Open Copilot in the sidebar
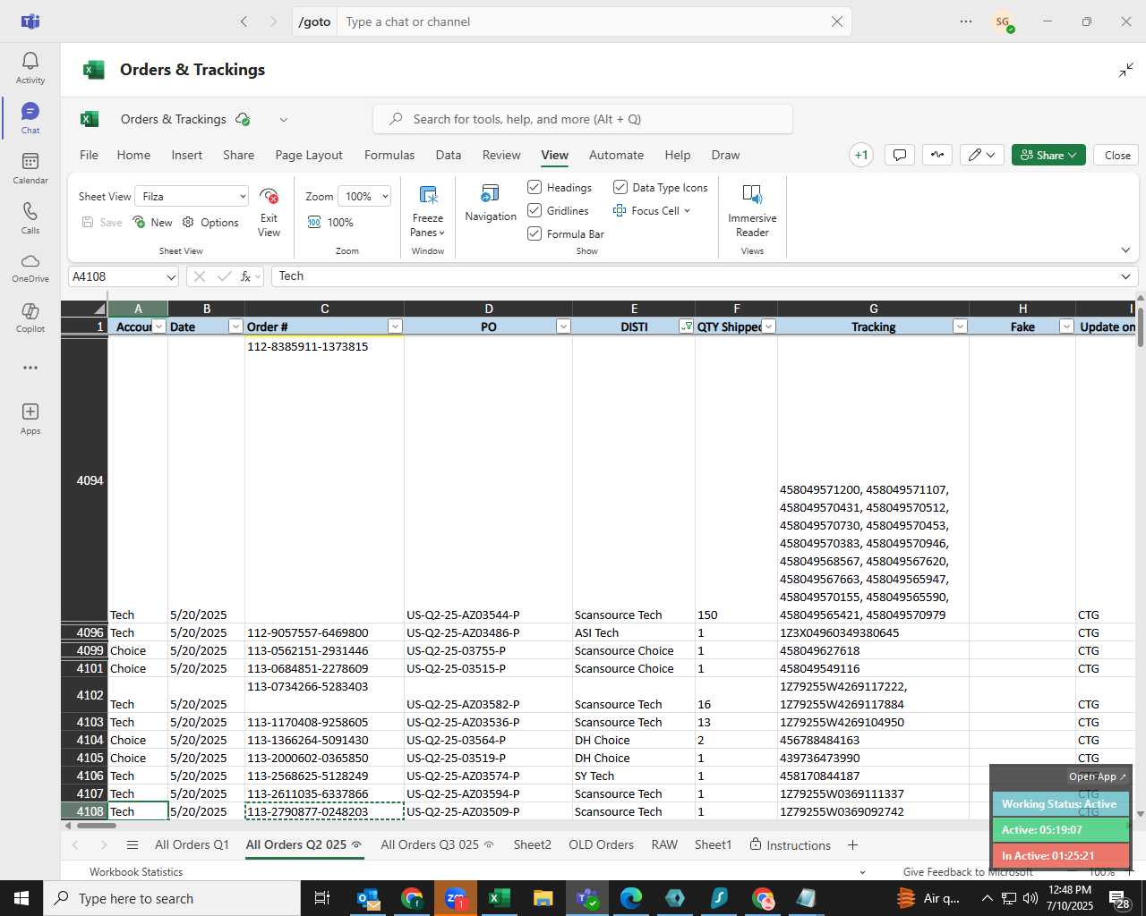This screenshot has width=1146, height=916. (x=30, y=318)
